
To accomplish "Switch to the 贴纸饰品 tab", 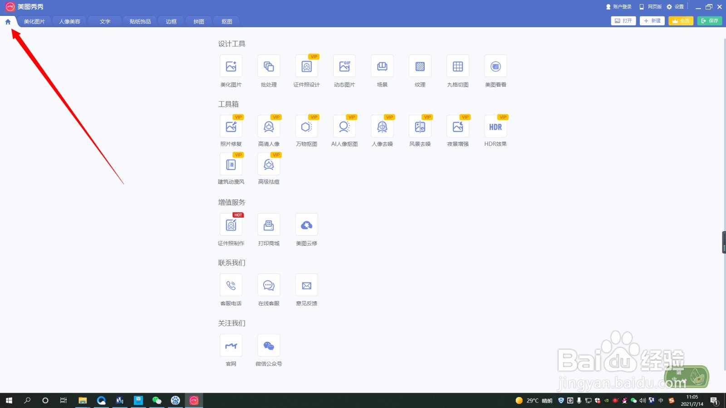I will point(140,21).
